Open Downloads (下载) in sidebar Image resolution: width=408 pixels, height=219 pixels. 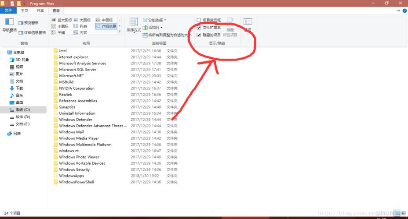[16, 88]
